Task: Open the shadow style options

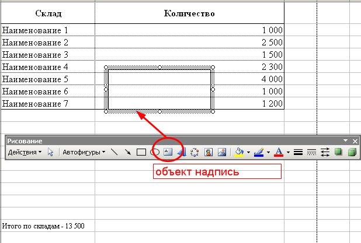Action: click(338, 152)
